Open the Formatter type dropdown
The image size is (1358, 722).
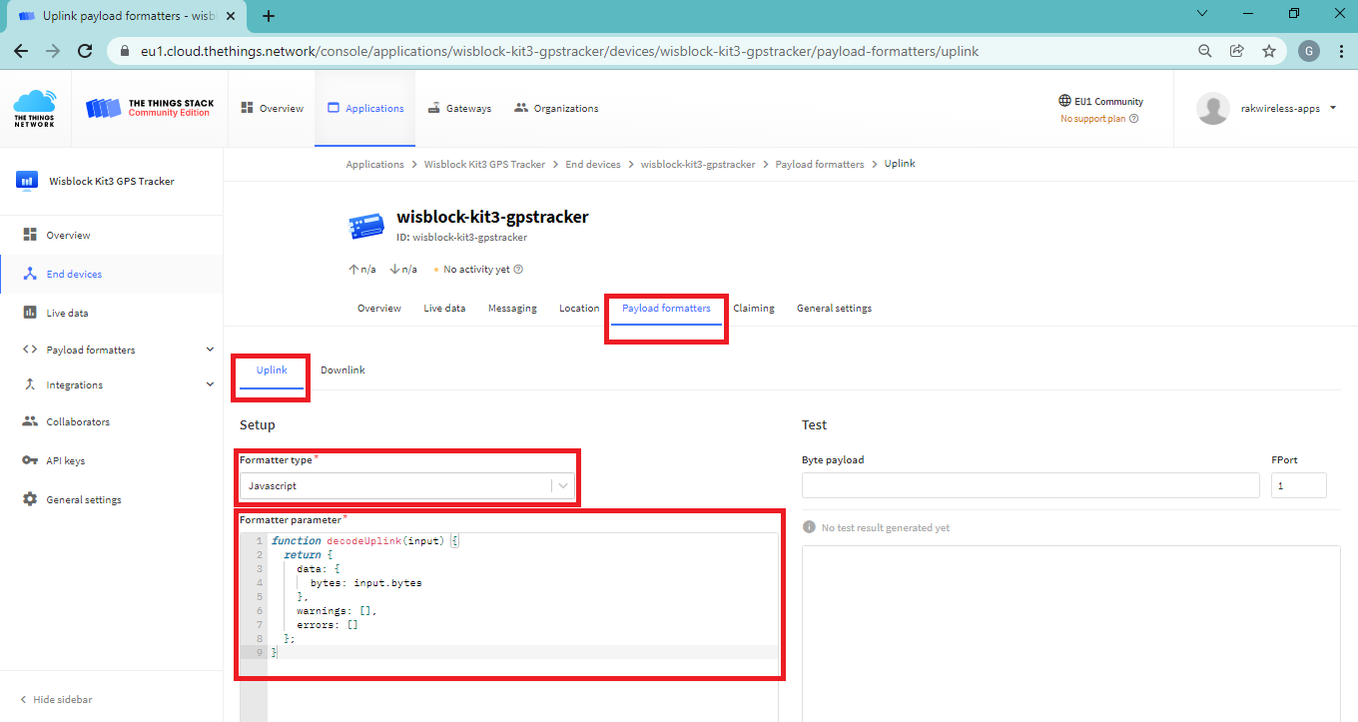click(407, 486)
